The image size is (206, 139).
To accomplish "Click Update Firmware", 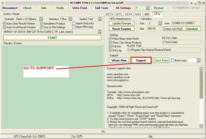I will (x=122, y=23).
